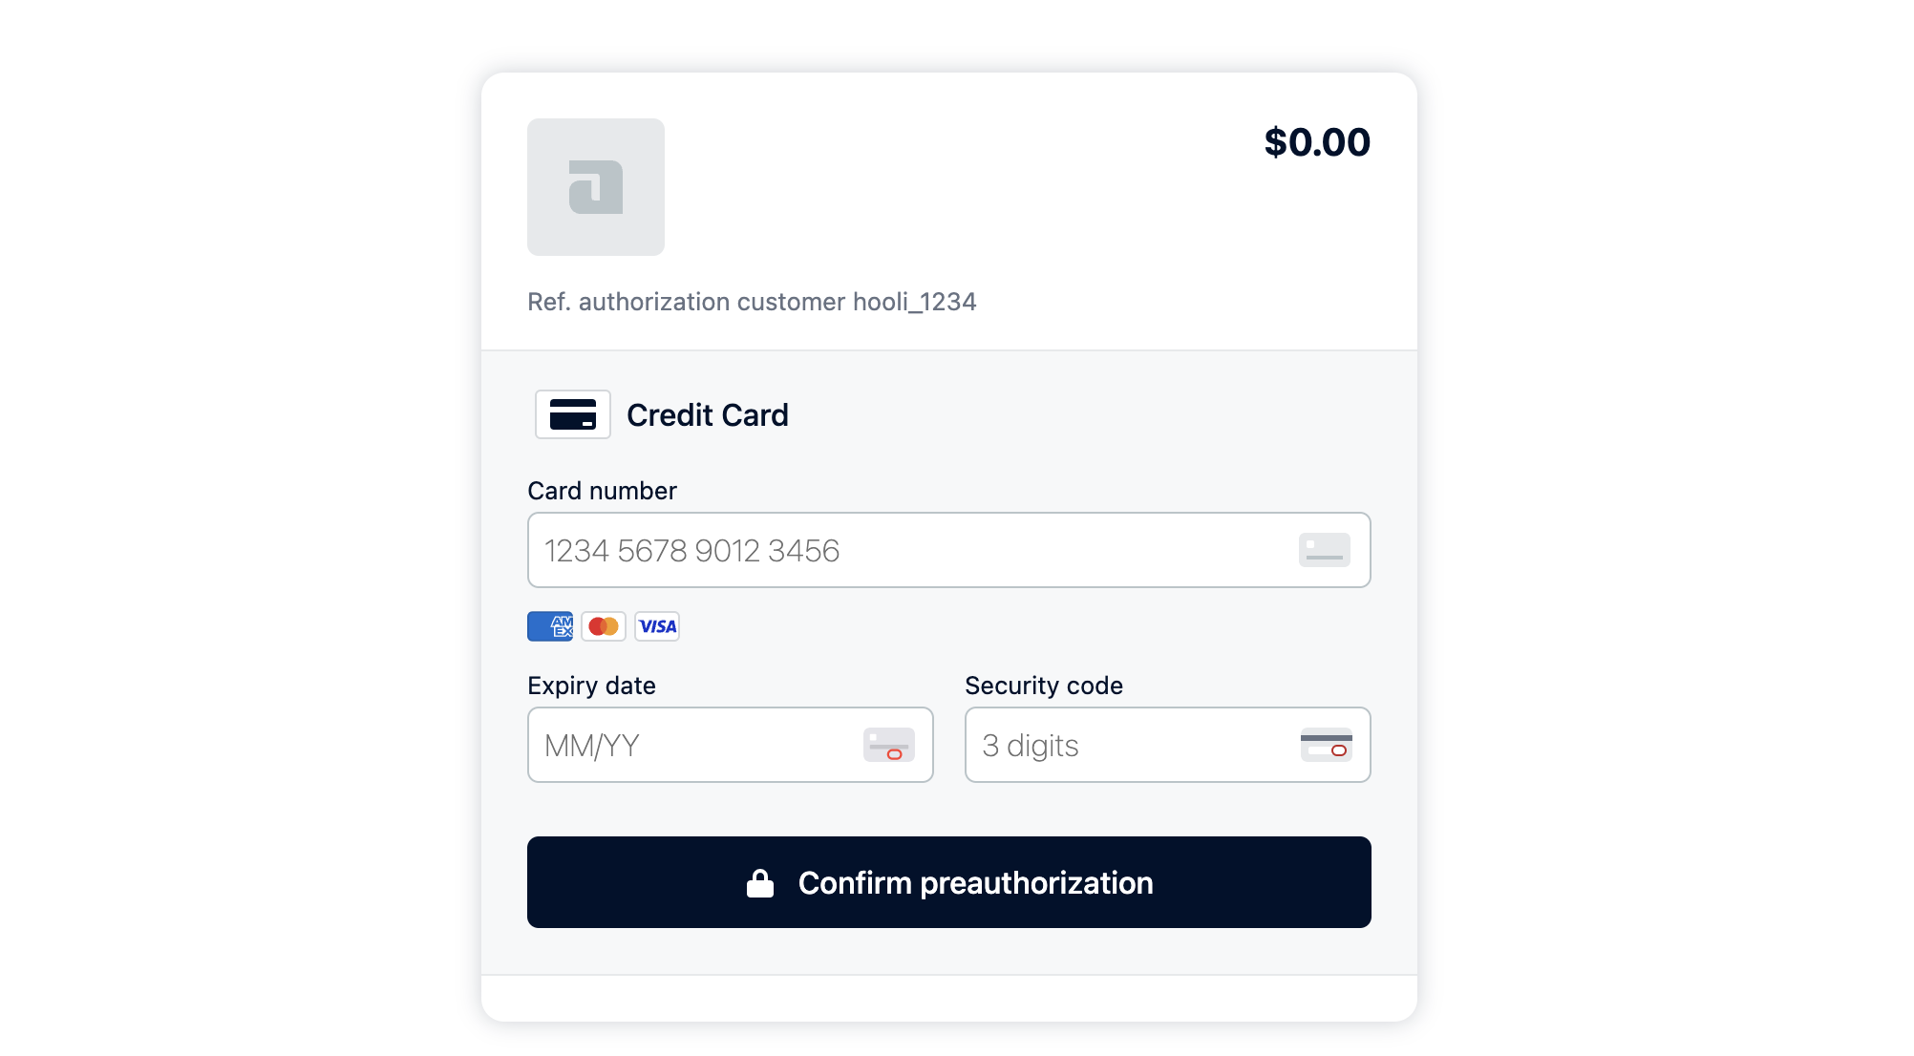Click the Confirm preauthorization button text
The height and width of the screenshot is (1056, 1914).
[x=976, y=883]
